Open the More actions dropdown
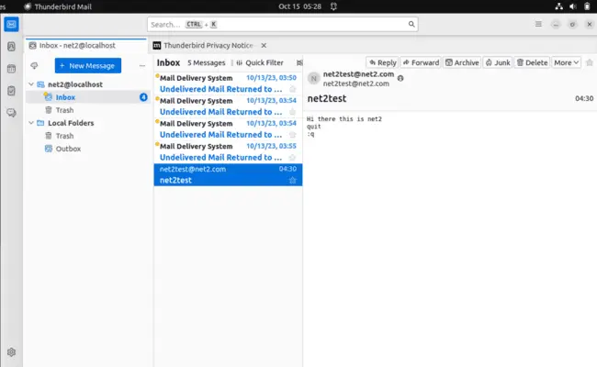This screenshot has height=367, width=597. (566, 62)
